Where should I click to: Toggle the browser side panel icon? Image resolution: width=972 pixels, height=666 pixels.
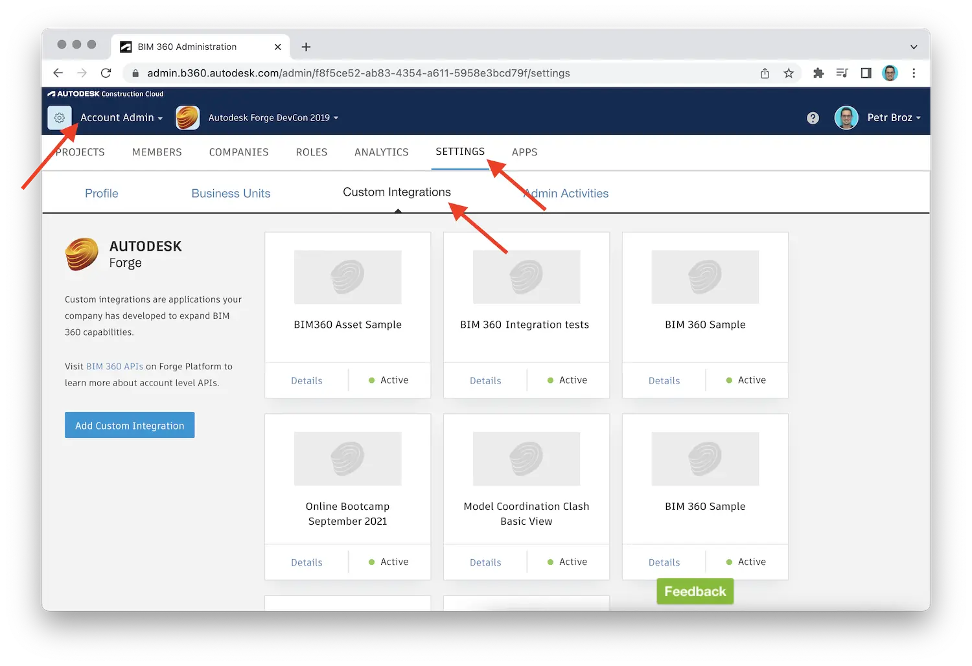(x=866, y=73)
